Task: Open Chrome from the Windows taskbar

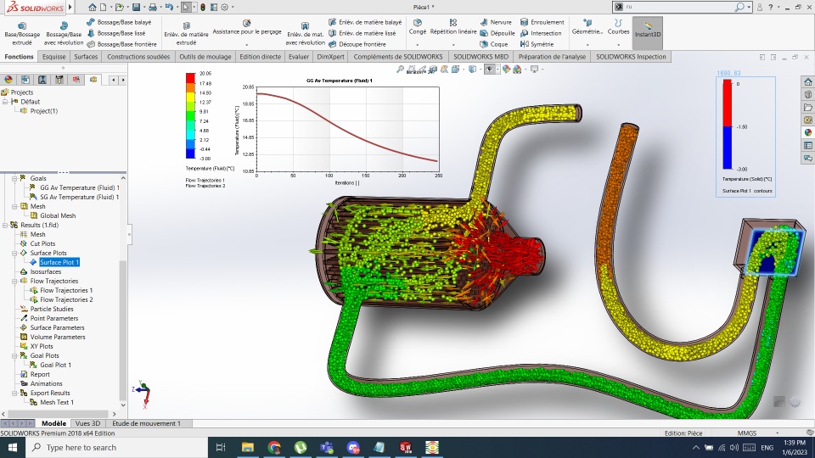Action: pos(274,447)
